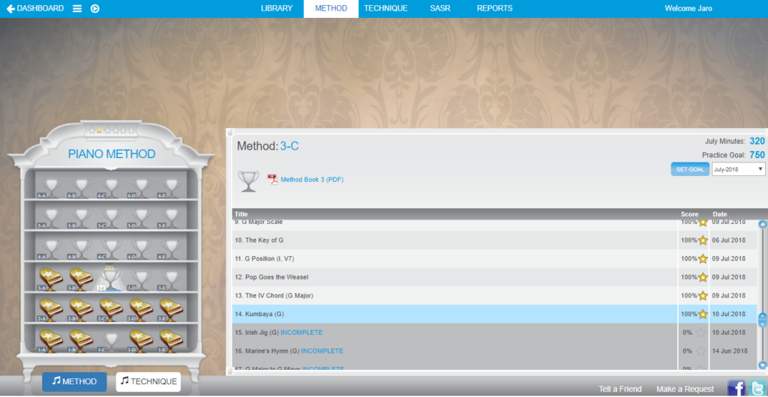
Task: Open the 2-C gold piano trophy
Action: [x=111, y=309]
